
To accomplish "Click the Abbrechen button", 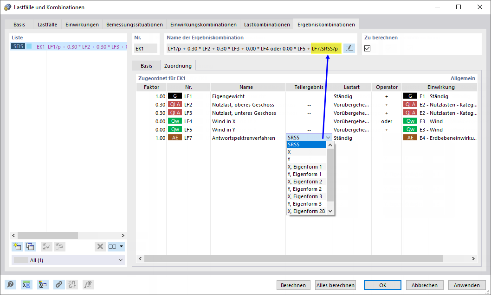I will coord(425,285).
